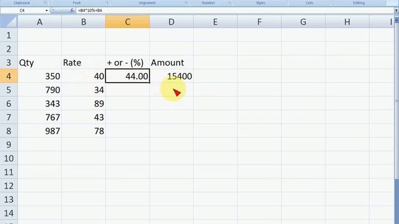Select the cell containing 43
The width and height of the screenshot is (399, 224).
[x=84, y=118]
